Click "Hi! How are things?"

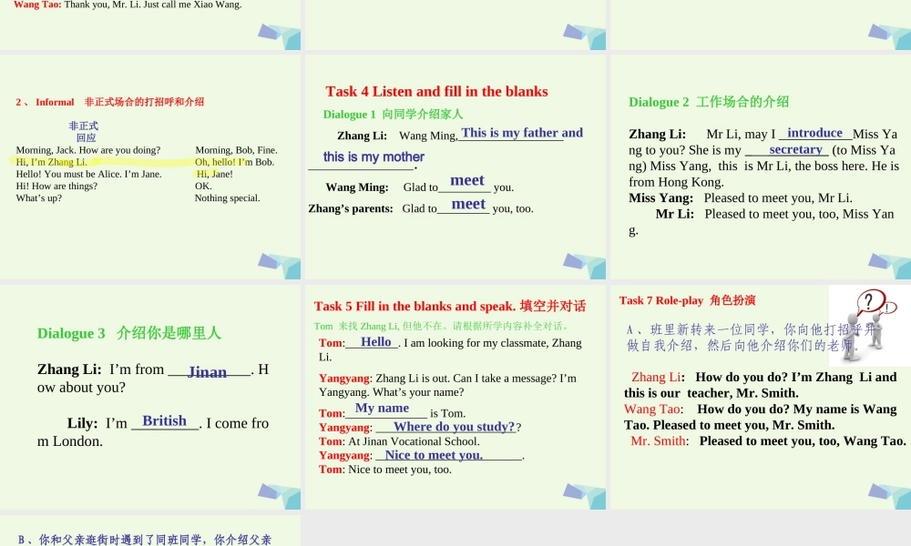pyautogui.click(x=56, y=187)
